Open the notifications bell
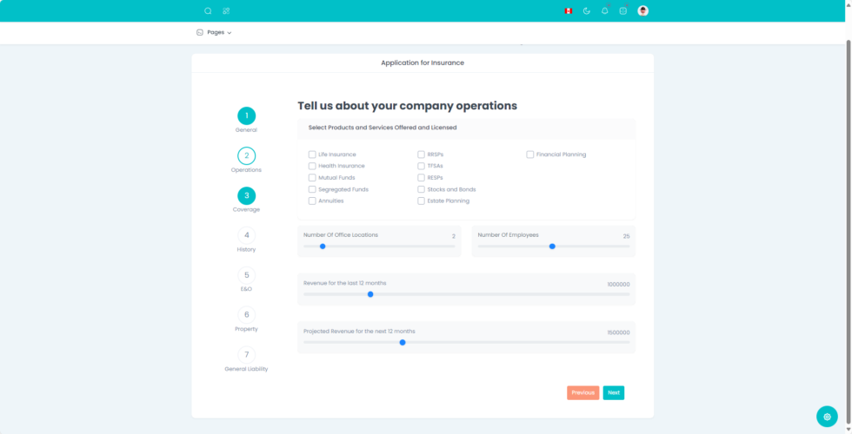 click(x=605, y=10)
